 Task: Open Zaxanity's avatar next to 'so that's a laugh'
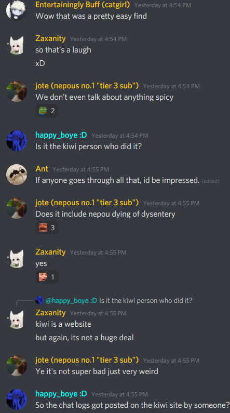tap(17, 44)
